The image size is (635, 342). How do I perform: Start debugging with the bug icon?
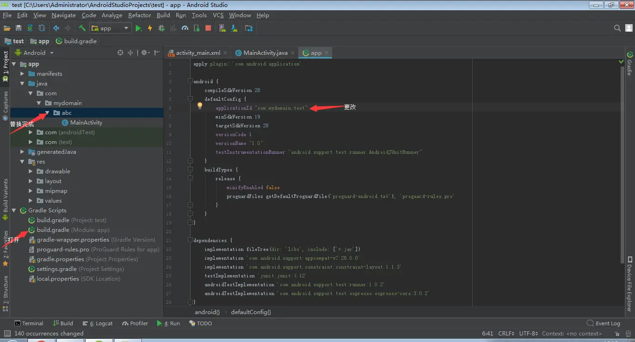(x=161, y=28)
